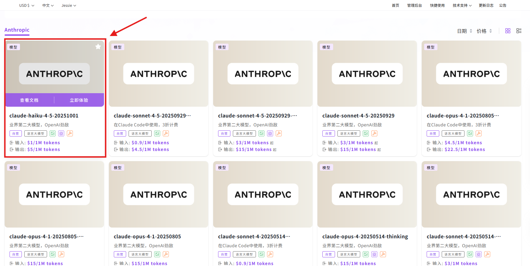This screenshot has width=530, height=266.
Task: Click the orange tool icon on claude-haiku-4-5 card
Action: [x=70, y=133]
